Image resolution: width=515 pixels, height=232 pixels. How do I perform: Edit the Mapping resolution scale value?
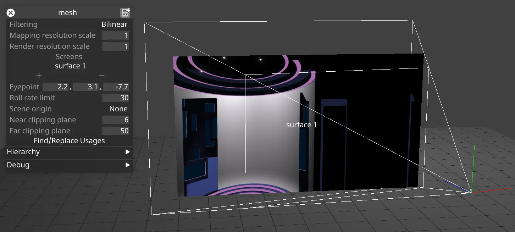pos(115,35)
